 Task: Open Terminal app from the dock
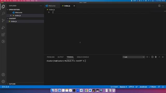(x=74, y=90)
